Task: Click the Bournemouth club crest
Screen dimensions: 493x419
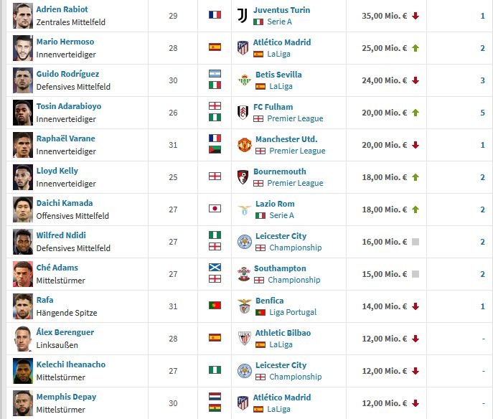Action: [243, 177]
